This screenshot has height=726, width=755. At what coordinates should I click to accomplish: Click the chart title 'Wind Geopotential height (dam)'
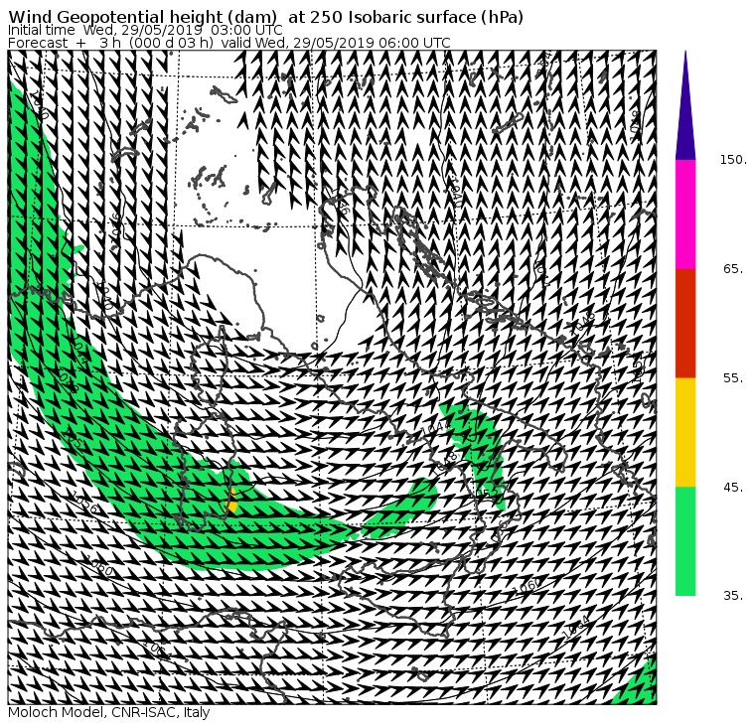tap(142, 17)
